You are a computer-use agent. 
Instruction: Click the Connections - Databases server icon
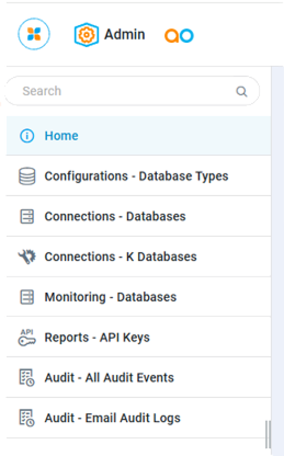coord(27,217)
